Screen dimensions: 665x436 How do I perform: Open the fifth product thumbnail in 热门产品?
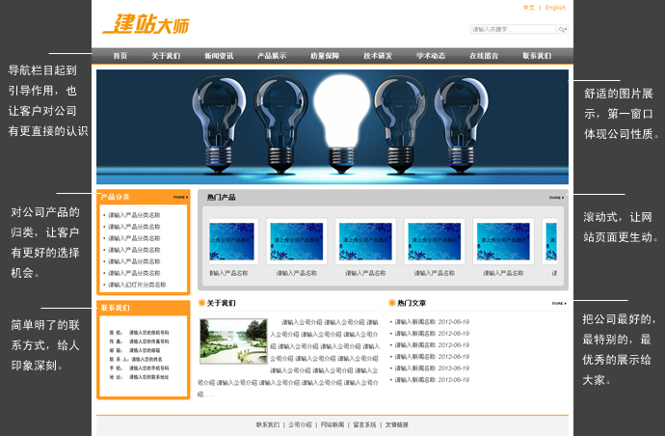click(x=503, y=241)
